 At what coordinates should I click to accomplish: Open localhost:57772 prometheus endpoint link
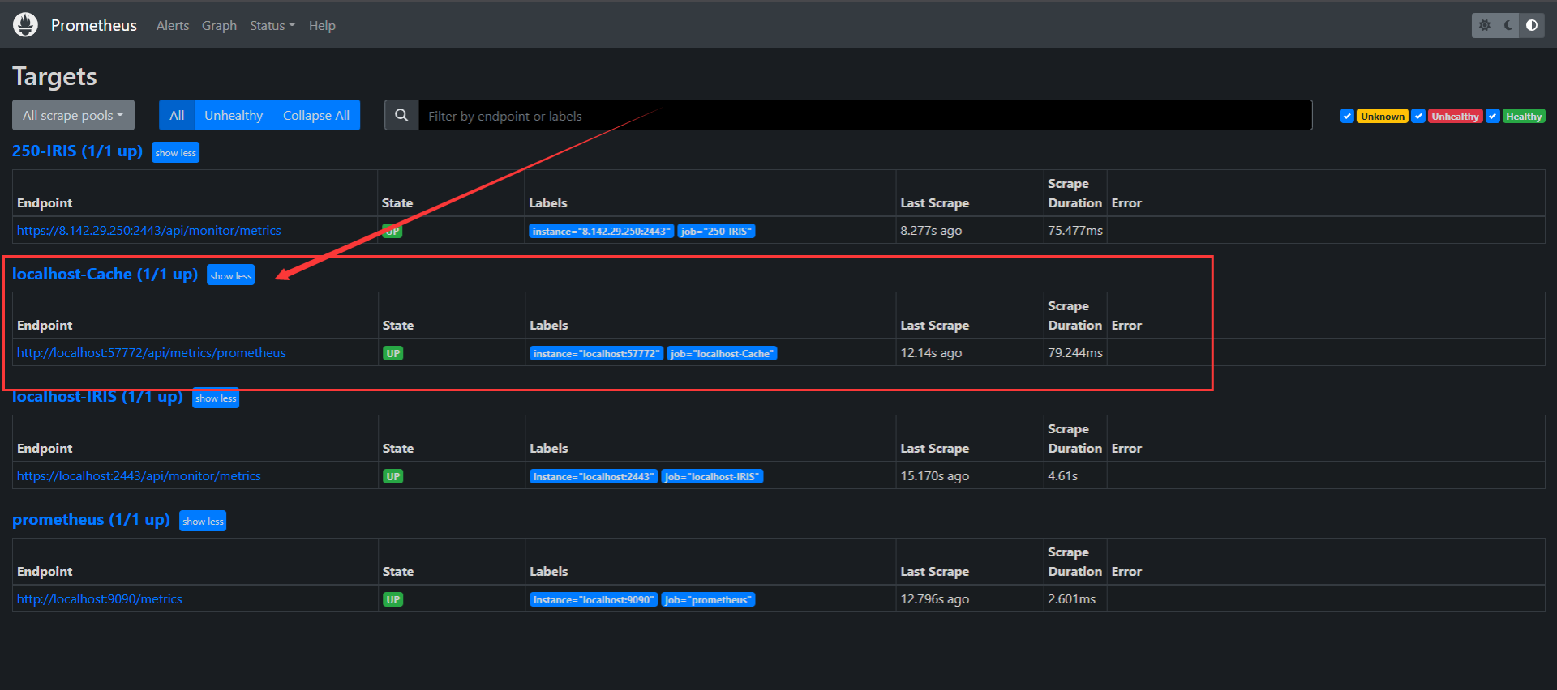[152, 353]
